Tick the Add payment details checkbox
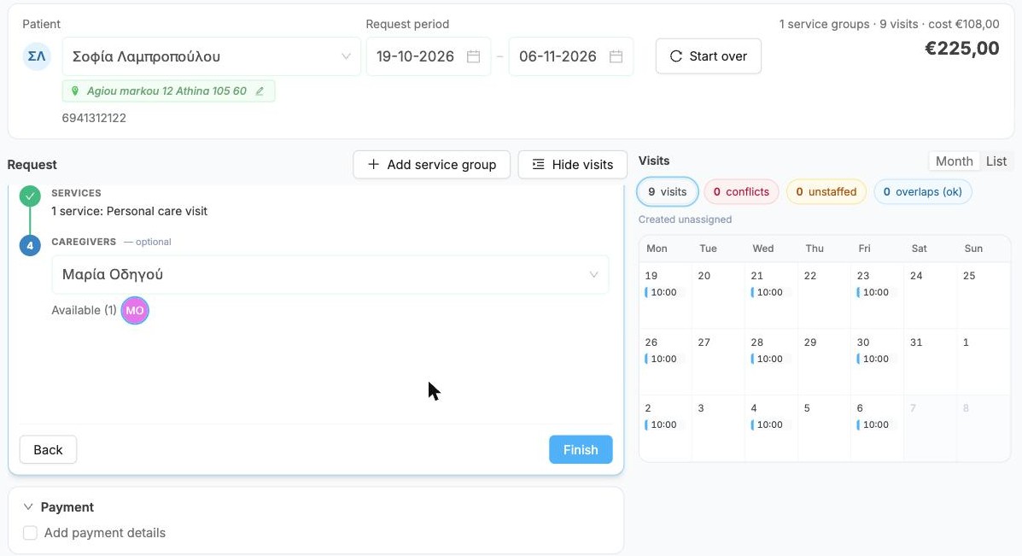Viewport: 1022px width, 556px height. [x=30, y=533]
